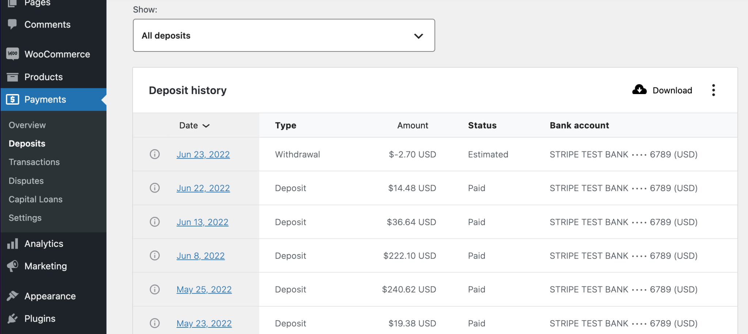Image resolution: width=748 pixels, height=334 pixels.
Task: Go to Disputes in Payments menu
Action: (x=26, y=181)
